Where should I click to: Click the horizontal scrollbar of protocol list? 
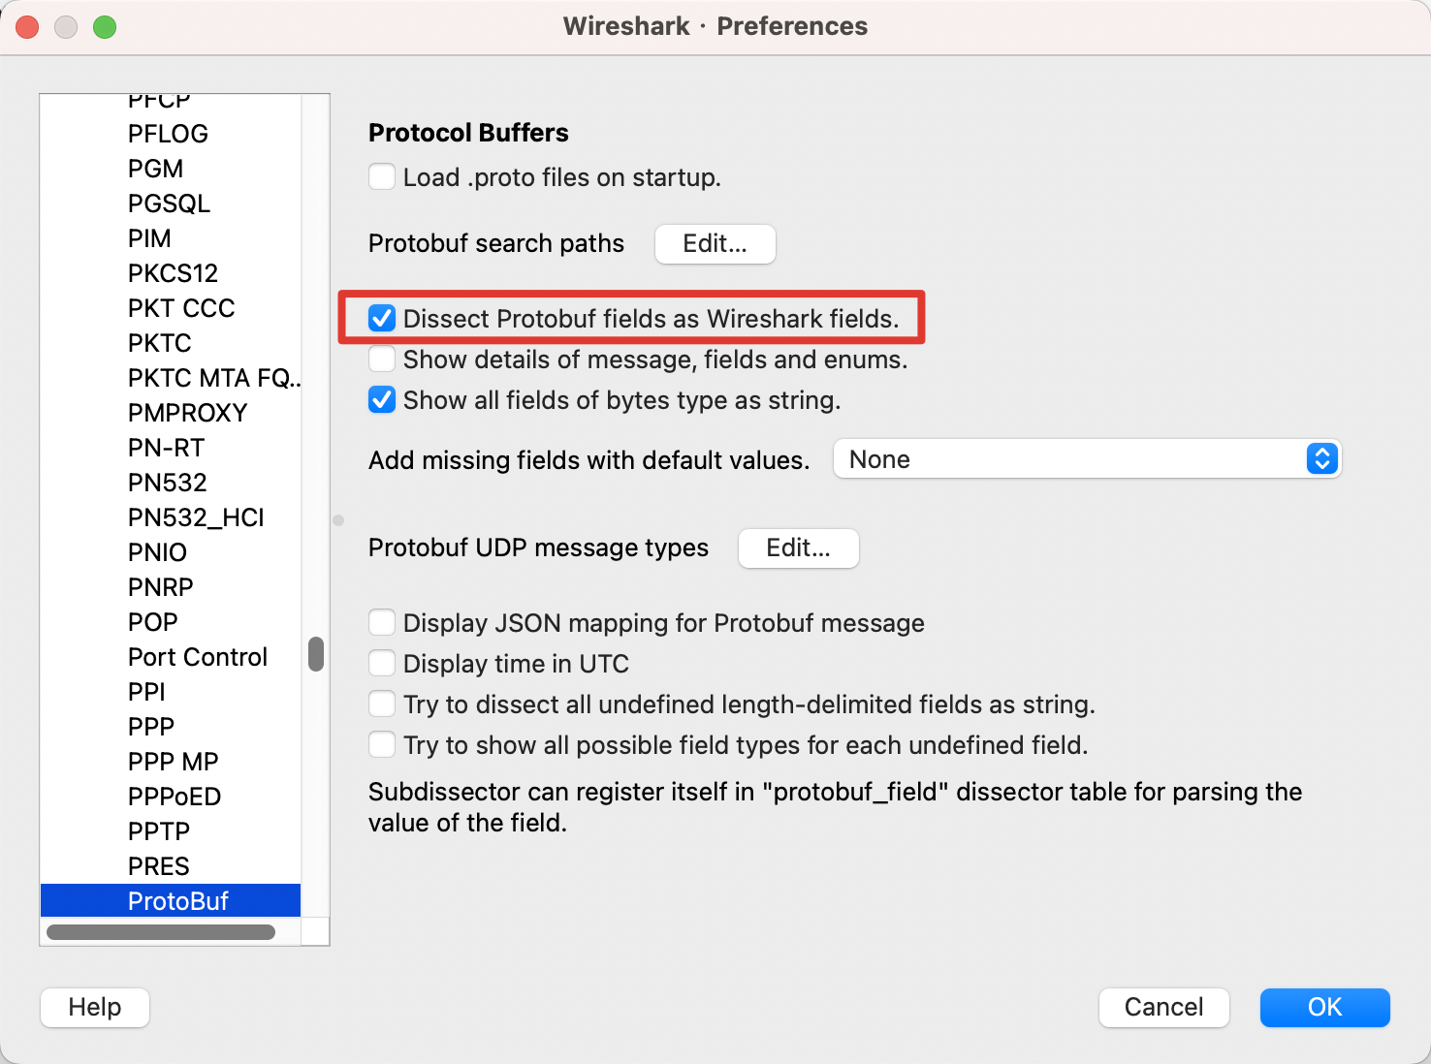[161, 932]
